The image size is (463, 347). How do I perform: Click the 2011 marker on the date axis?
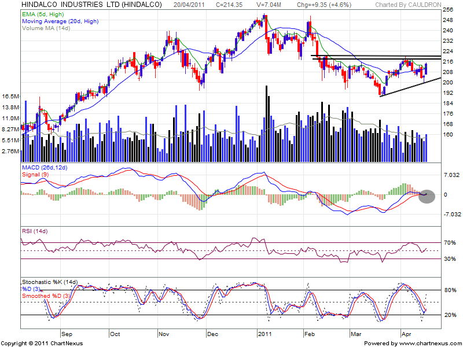pos(265,334)
